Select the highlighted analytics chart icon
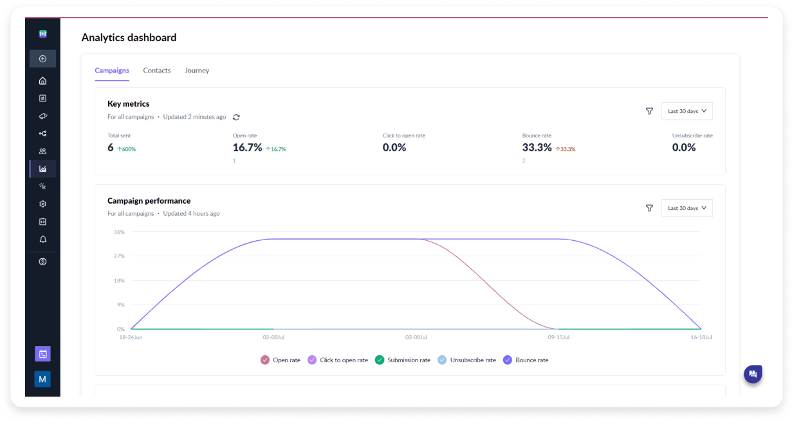This screenshot has width=794, height=422. (42, 168)
